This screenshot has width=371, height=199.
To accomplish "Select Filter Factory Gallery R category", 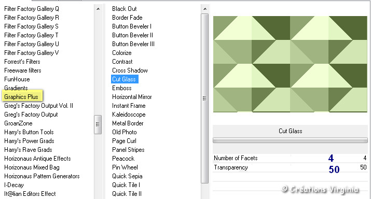I will [x=32, y=18].
